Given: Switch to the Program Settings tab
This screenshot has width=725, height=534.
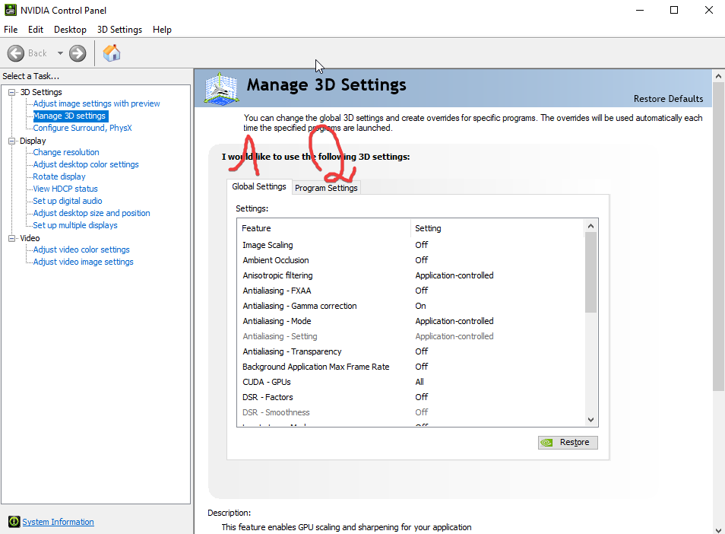Looking at the screenshot, I should point(326,188).
